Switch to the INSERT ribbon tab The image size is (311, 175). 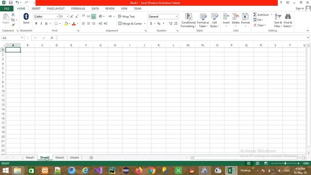[x=36, y=9]
